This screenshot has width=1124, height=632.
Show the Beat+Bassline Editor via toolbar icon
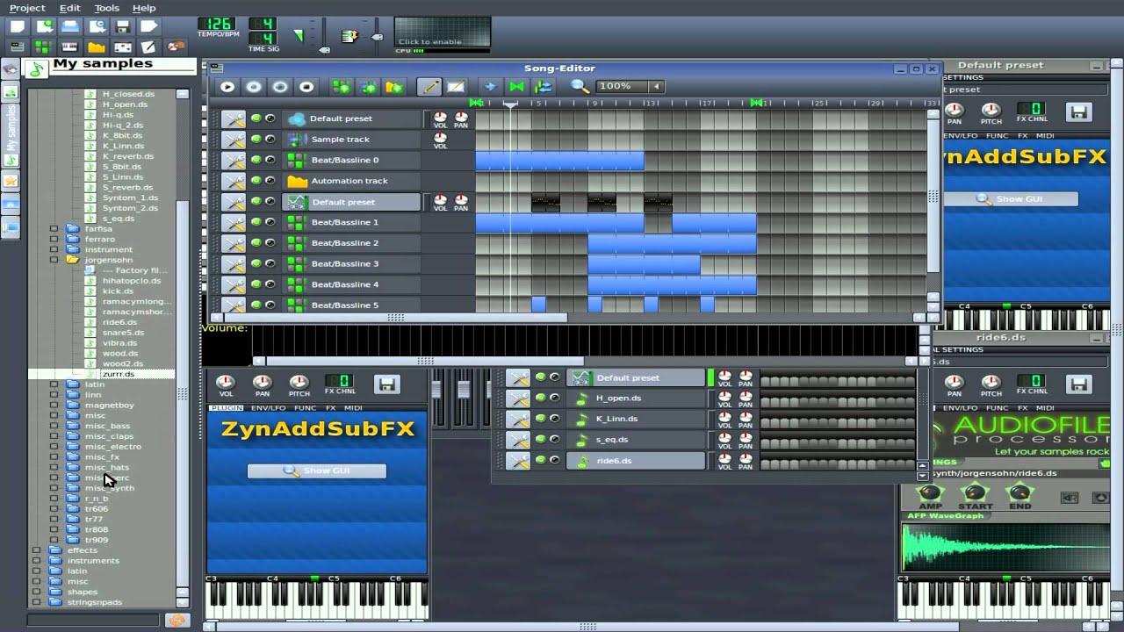[44, 47]
